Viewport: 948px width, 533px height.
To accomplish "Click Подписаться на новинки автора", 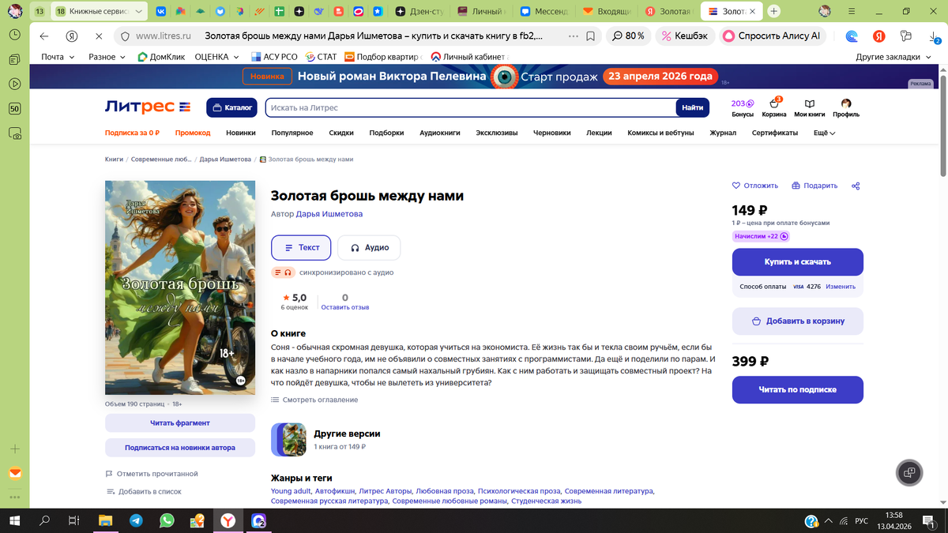I will click(x=180, y=447).
